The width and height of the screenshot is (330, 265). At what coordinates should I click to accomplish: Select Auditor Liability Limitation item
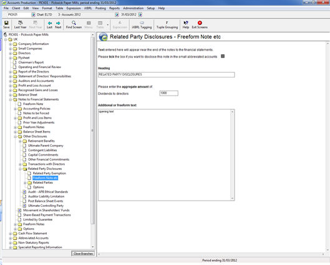(x=46, y=196)
